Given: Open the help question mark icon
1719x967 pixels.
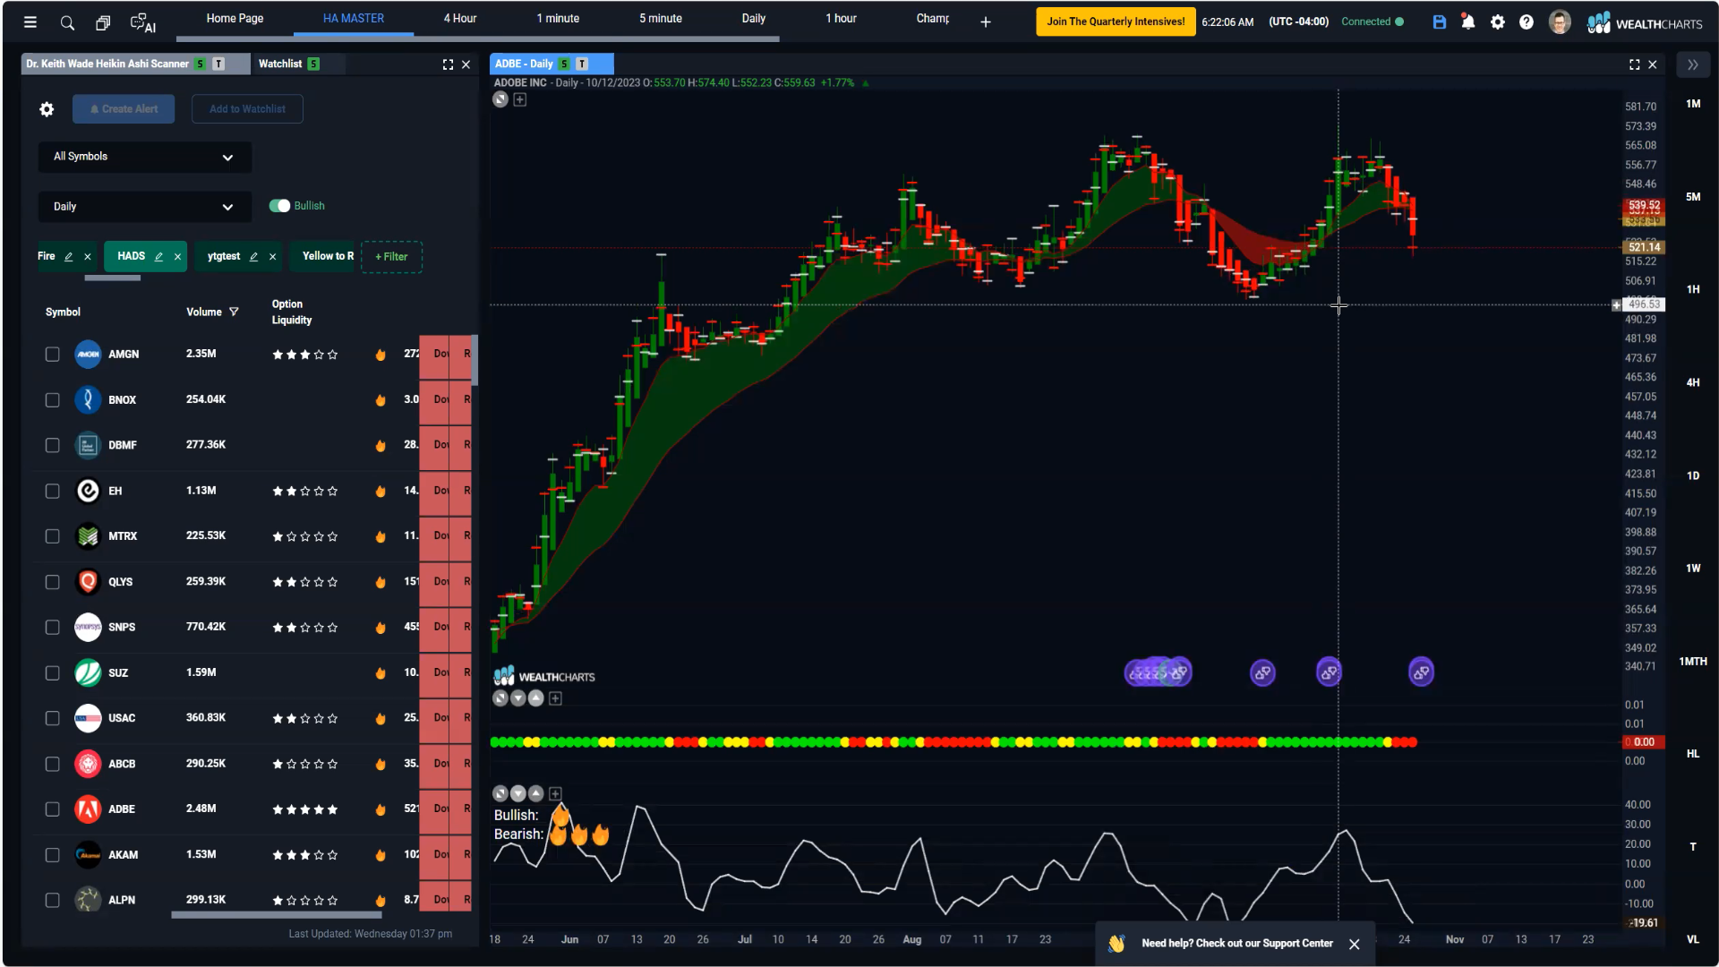Looking at the screenshot, I should 1527,22.
